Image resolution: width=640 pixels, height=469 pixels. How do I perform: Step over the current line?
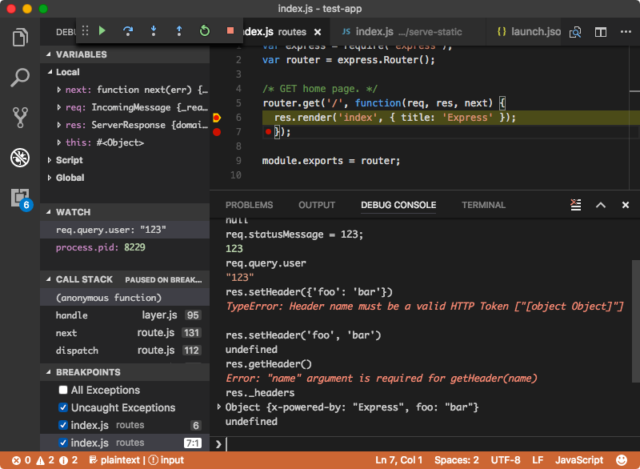coord(128,30)
